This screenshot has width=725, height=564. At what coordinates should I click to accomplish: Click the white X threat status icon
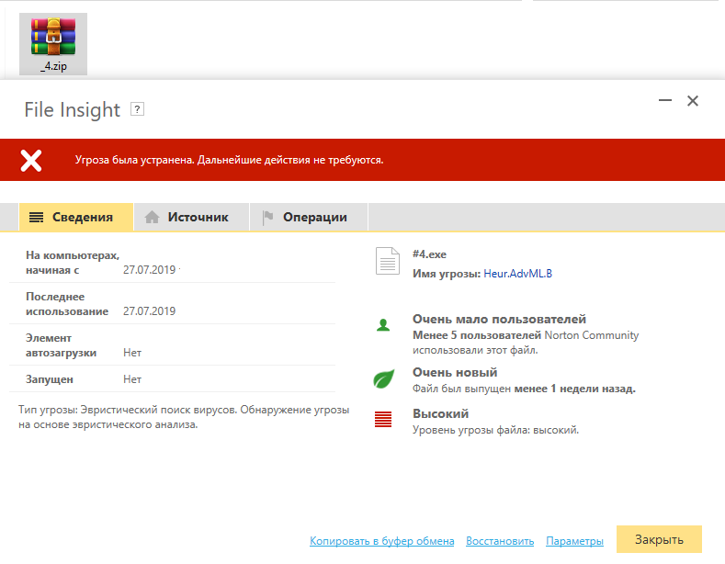coord(31,161)
